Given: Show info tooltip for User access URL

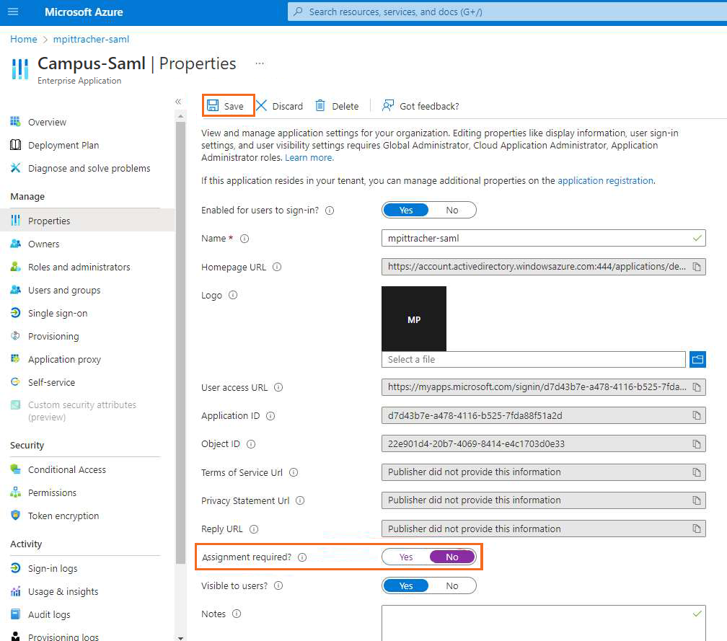Looking at the screenshot, I should (278, 387).
